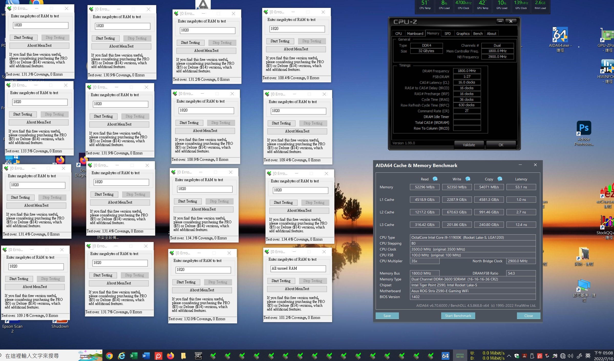Click the Memory Read value '52296 MB/s'
This screenshot has width=614, height=361.
[x=425, y=187]
